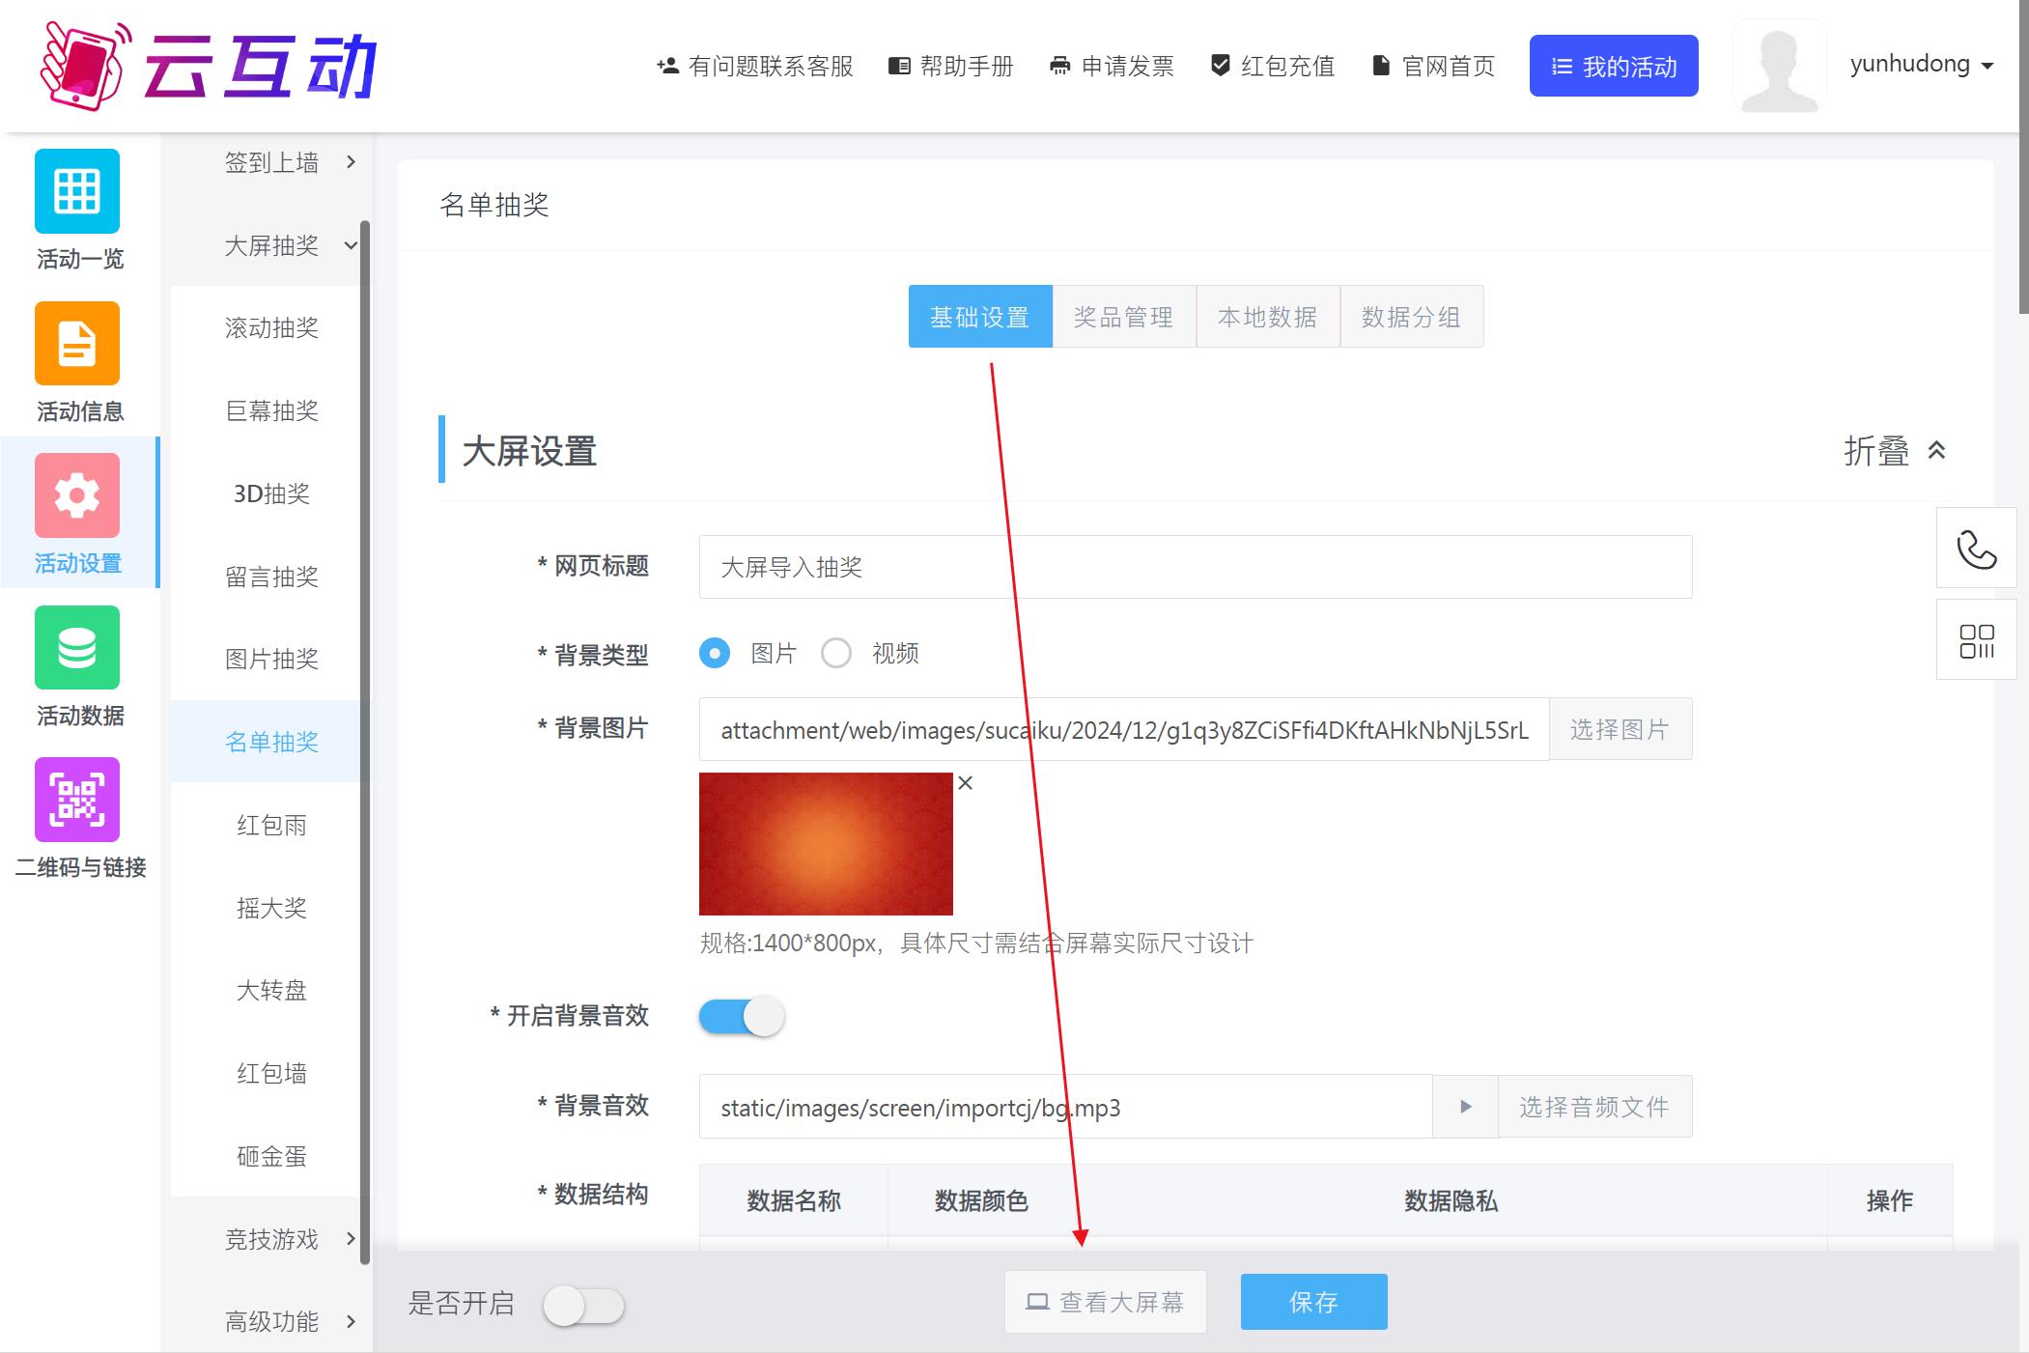Open 活动数据 via the database icon
The image size is (2029, 1353).
[77, 666]
